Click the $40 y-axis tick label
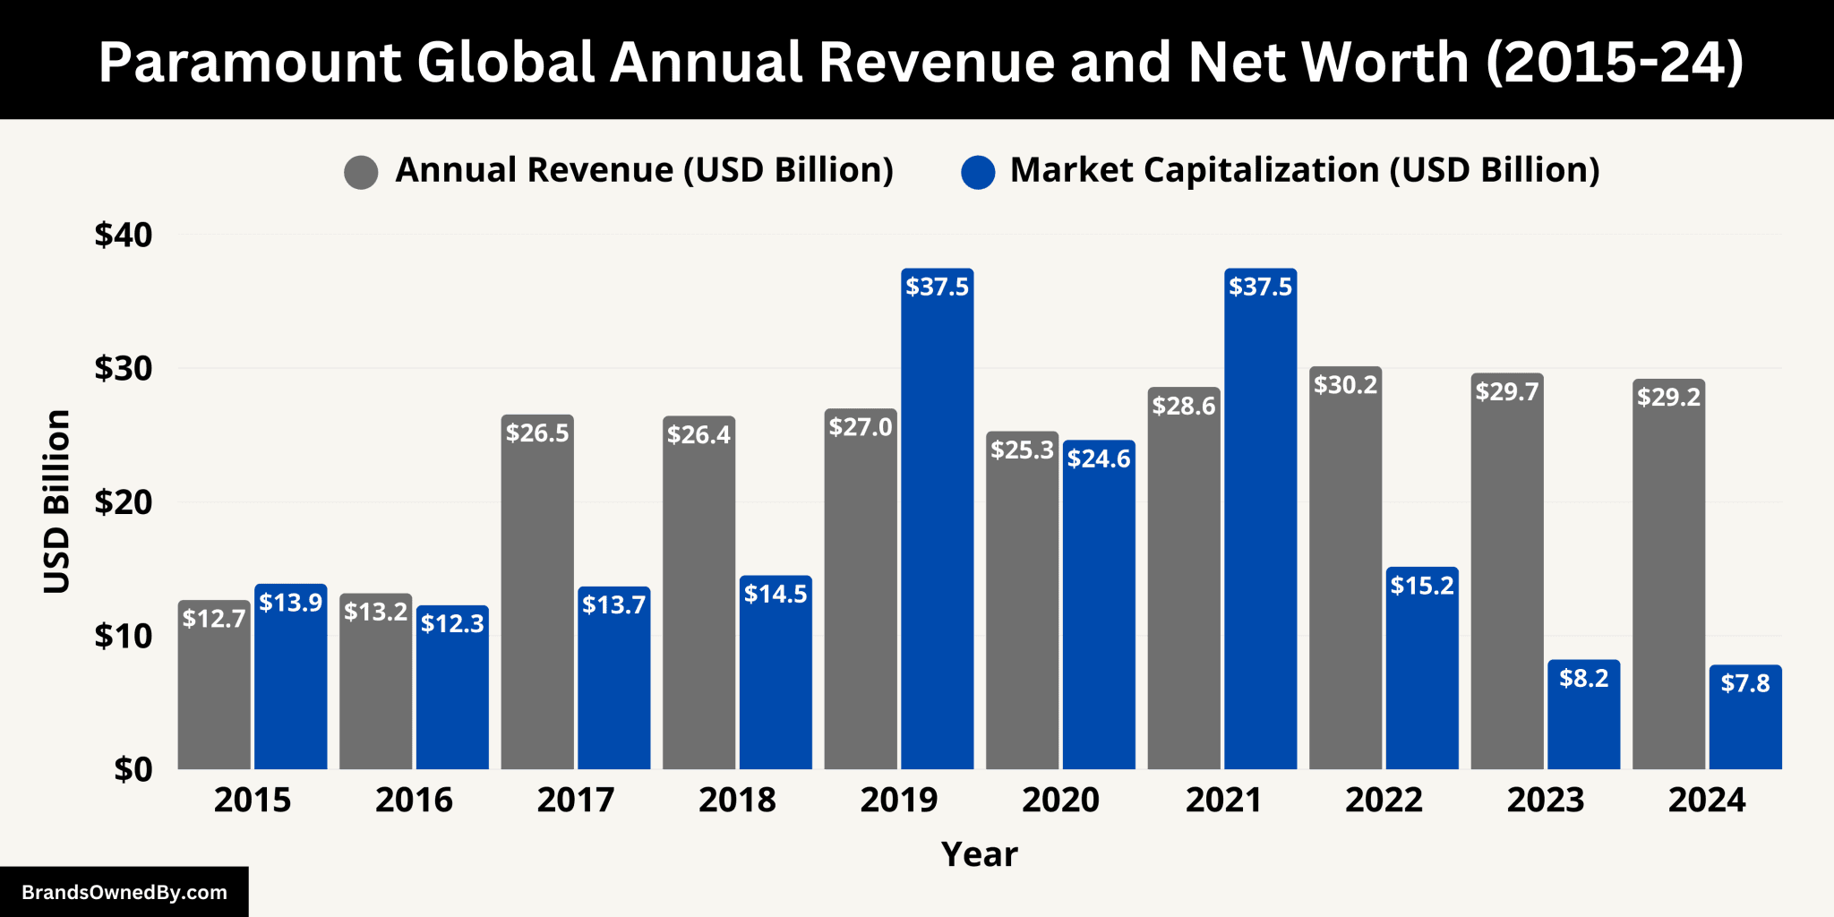Screen dimensions: 1834x917 [124, 235]
